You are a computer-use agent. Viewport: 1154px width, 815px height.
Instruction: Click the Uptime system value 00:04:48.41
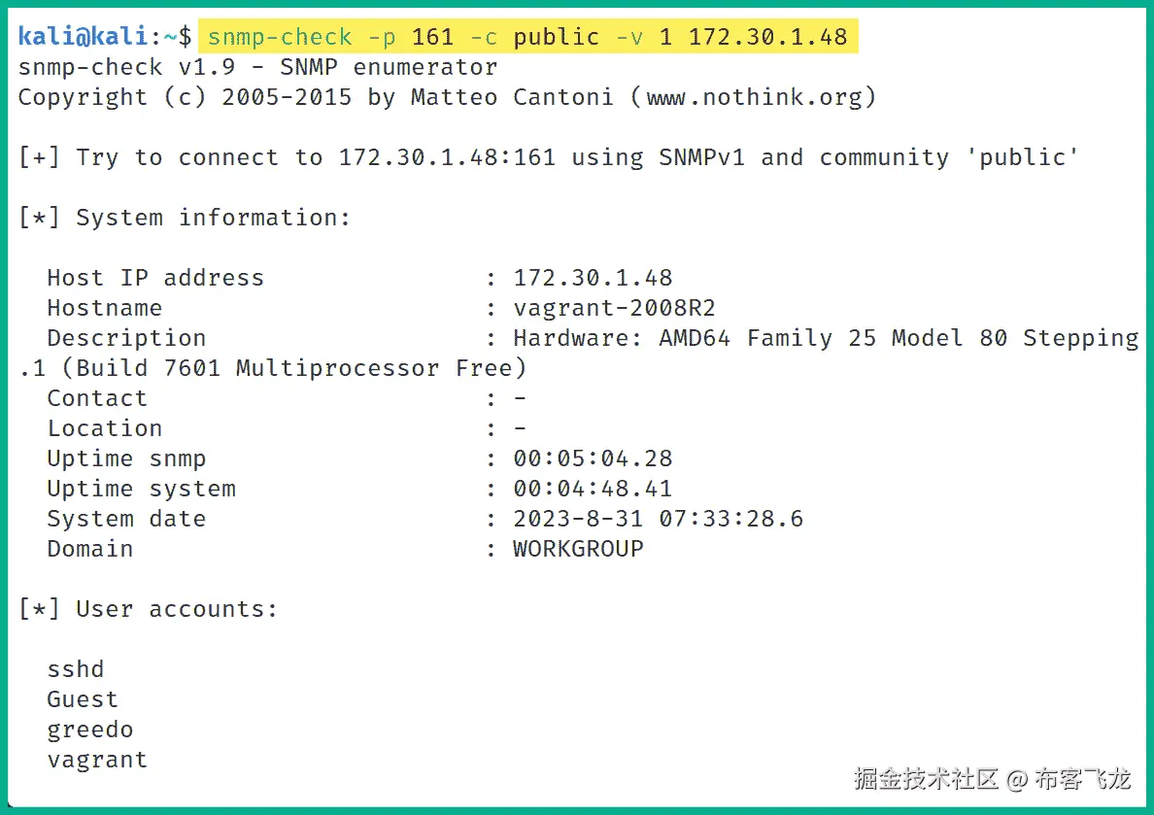click(593, 489)
